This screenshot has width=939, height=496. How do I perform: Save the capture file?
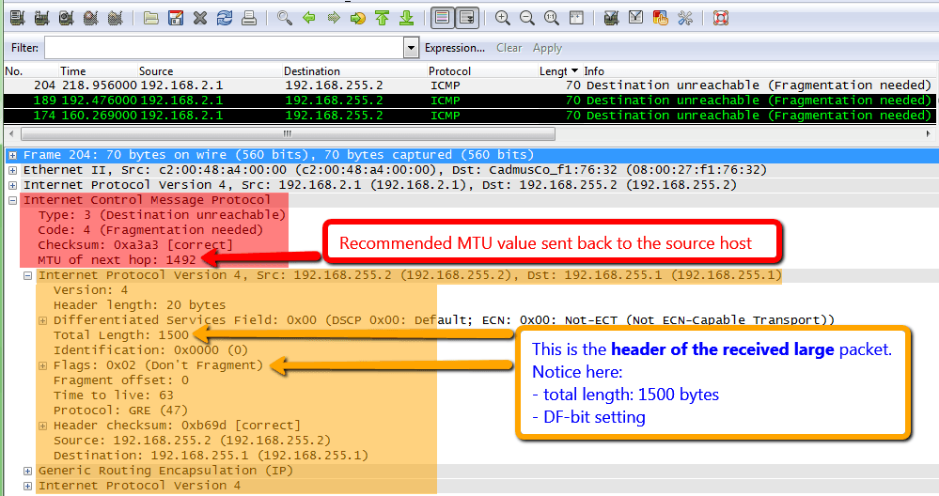pyautogui.click(x=176, y=18)
